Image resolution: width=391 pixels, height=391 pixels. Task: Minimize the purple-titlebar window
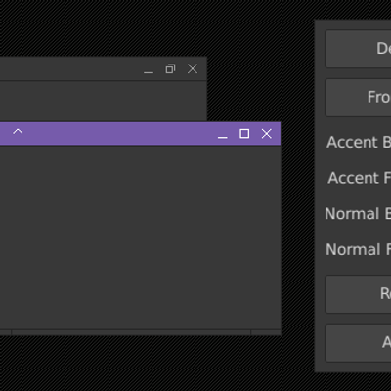[x=223, y=137]
